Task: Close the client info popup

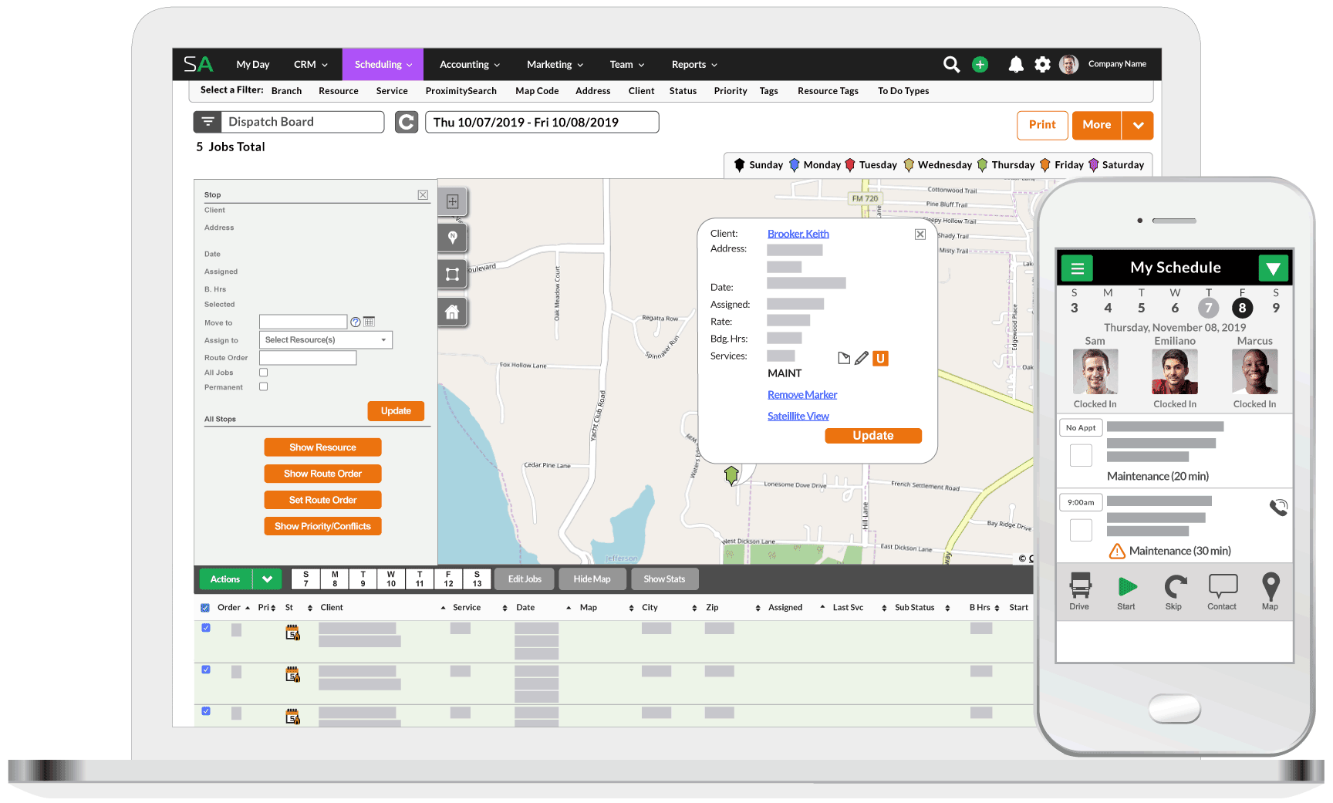Action: pos(920,234)
